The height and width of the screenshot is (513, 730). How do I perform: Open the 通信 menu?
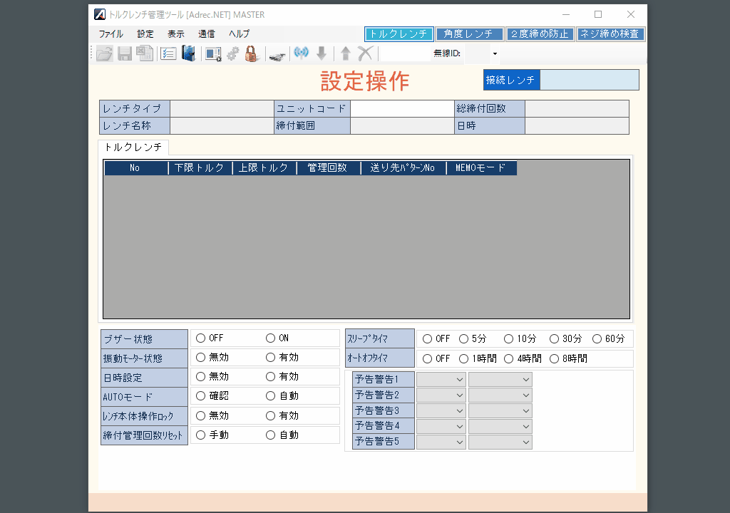[206, 34]
